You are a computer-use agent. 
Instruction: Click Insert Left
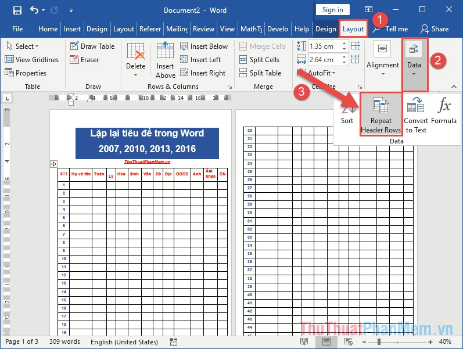[200, 60]
